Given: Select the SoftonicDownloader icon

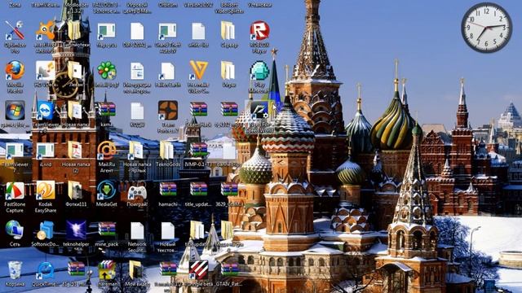Looking at the screenshot, I should coord(46,230).
